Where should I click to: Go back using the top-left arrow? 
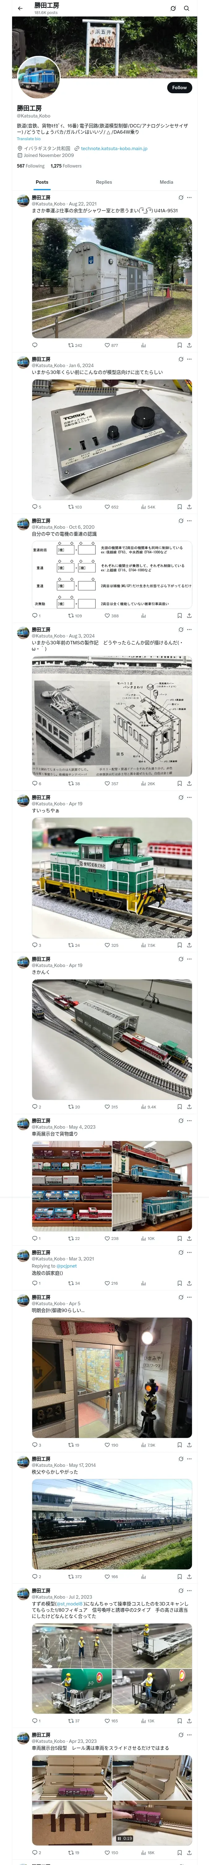(x=20, y=9)
